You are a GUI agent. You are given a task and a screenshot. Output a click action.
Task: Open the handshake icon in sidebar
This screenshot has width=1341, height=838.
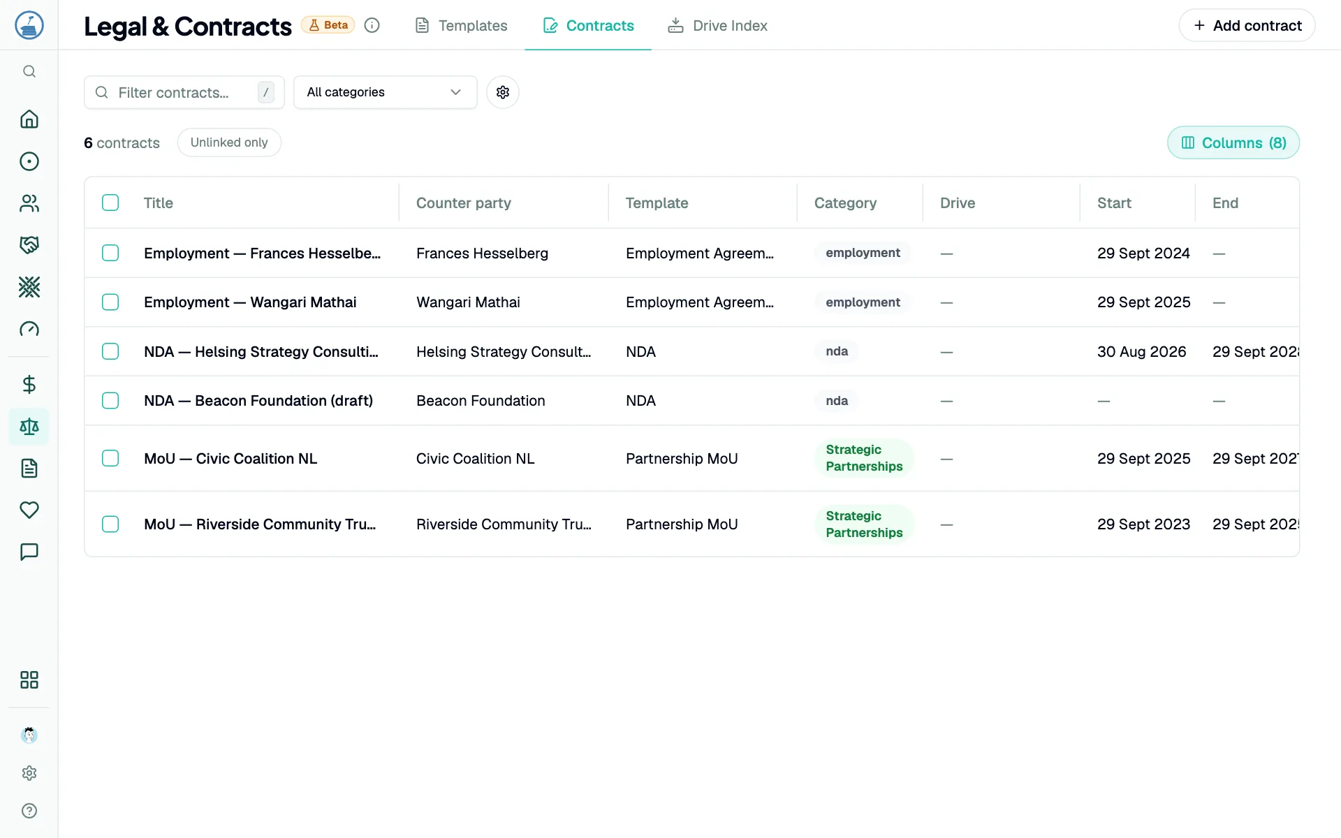tap(29, 245)
